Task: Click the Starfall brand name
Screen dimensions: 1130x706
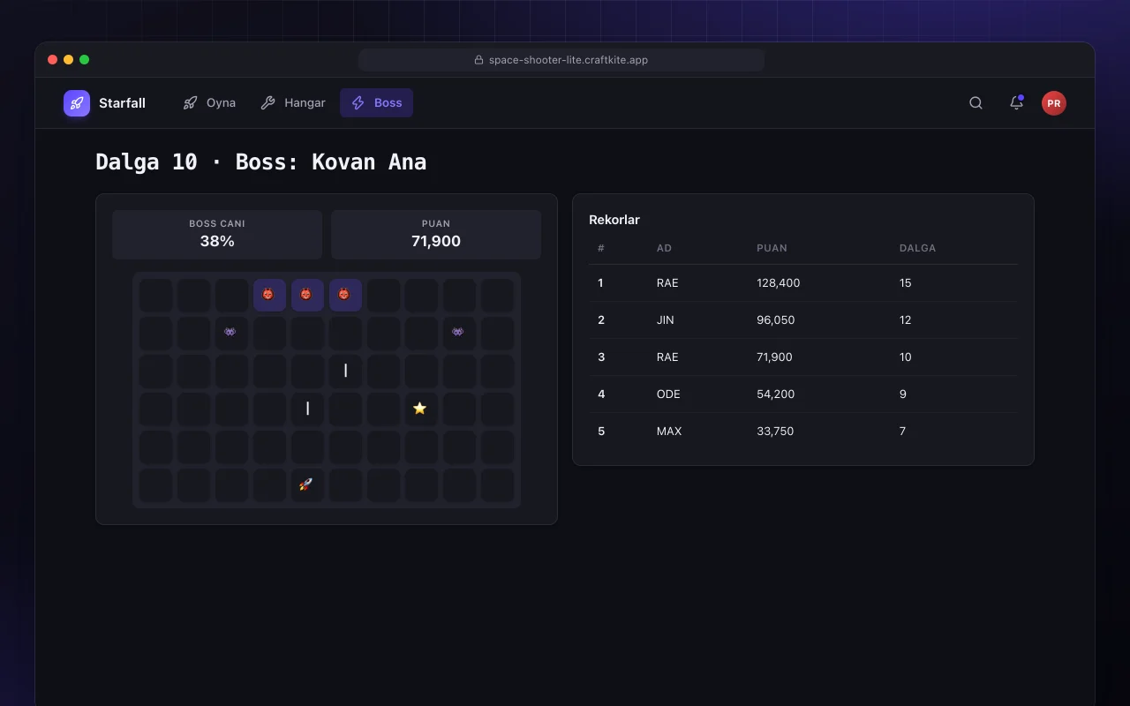Action: point(122,103)
